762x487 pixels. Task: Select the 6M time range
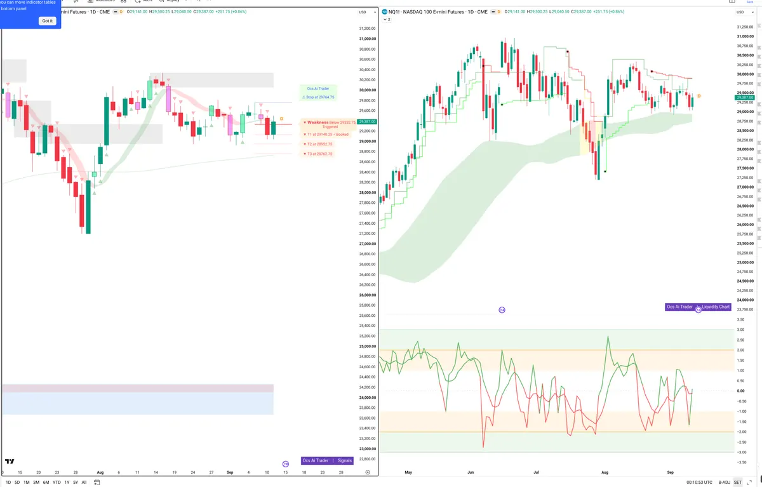tap(46, 483)
